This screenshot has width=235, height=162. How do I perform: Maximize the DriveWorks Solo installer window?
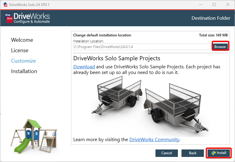pyautogui.click(x=214, y=5)
